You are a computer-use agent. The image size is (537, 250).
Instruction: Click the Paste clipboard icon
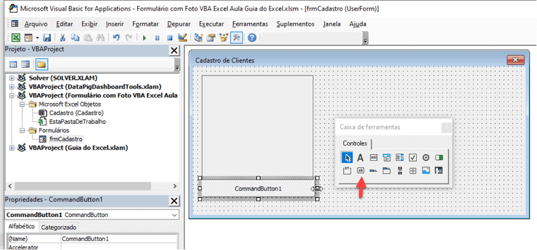(88, 37)
